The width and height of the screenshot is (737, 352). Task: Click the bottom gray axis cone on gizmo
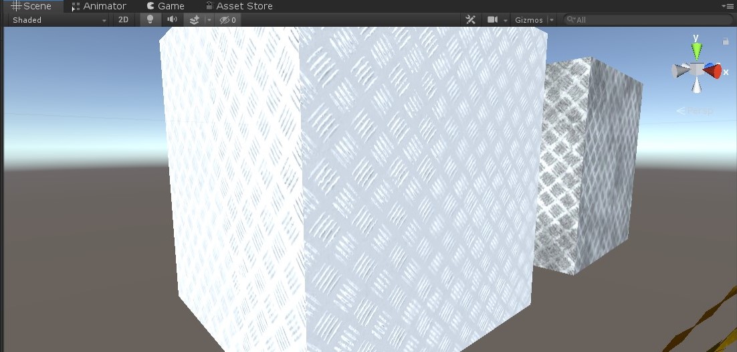(x=697, y=85)
